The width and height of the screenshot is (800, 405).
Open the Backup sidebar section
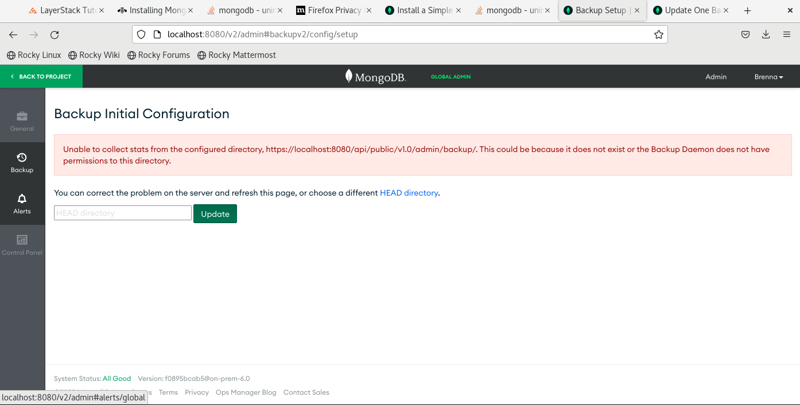click(x=22, y=163)
